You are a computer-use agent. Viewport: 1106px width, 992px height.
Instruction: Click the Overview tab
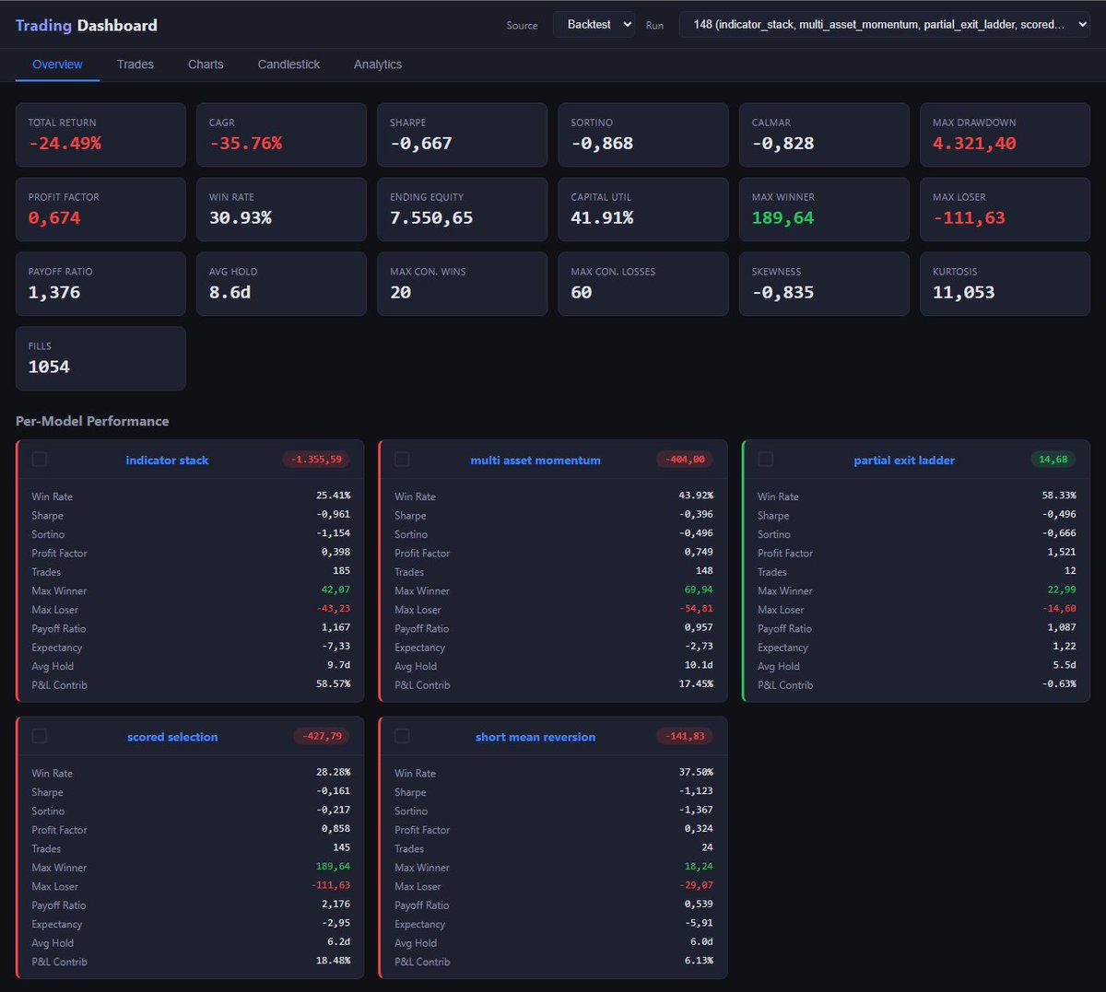(57, 64)
